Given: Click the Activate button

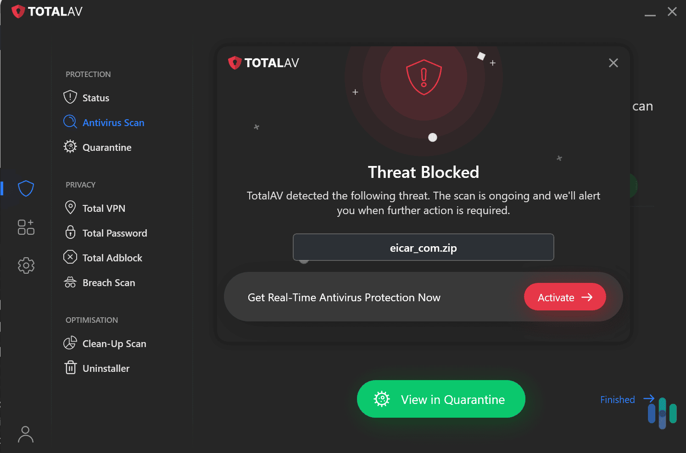Looking at the screenshot, I should (565, 297).
